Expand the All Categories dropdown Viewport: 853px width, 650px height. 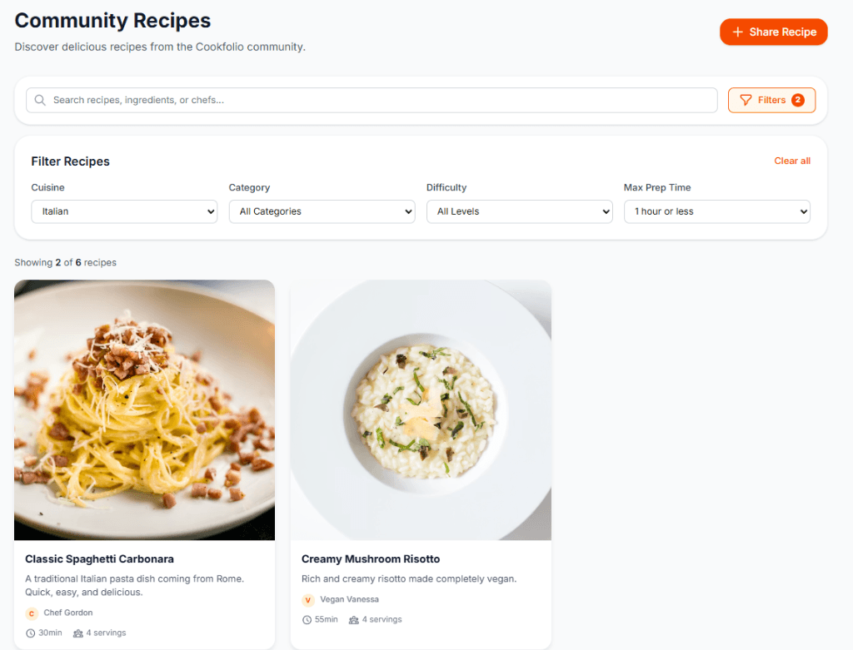pyautogui.click(x=322, y=211)
